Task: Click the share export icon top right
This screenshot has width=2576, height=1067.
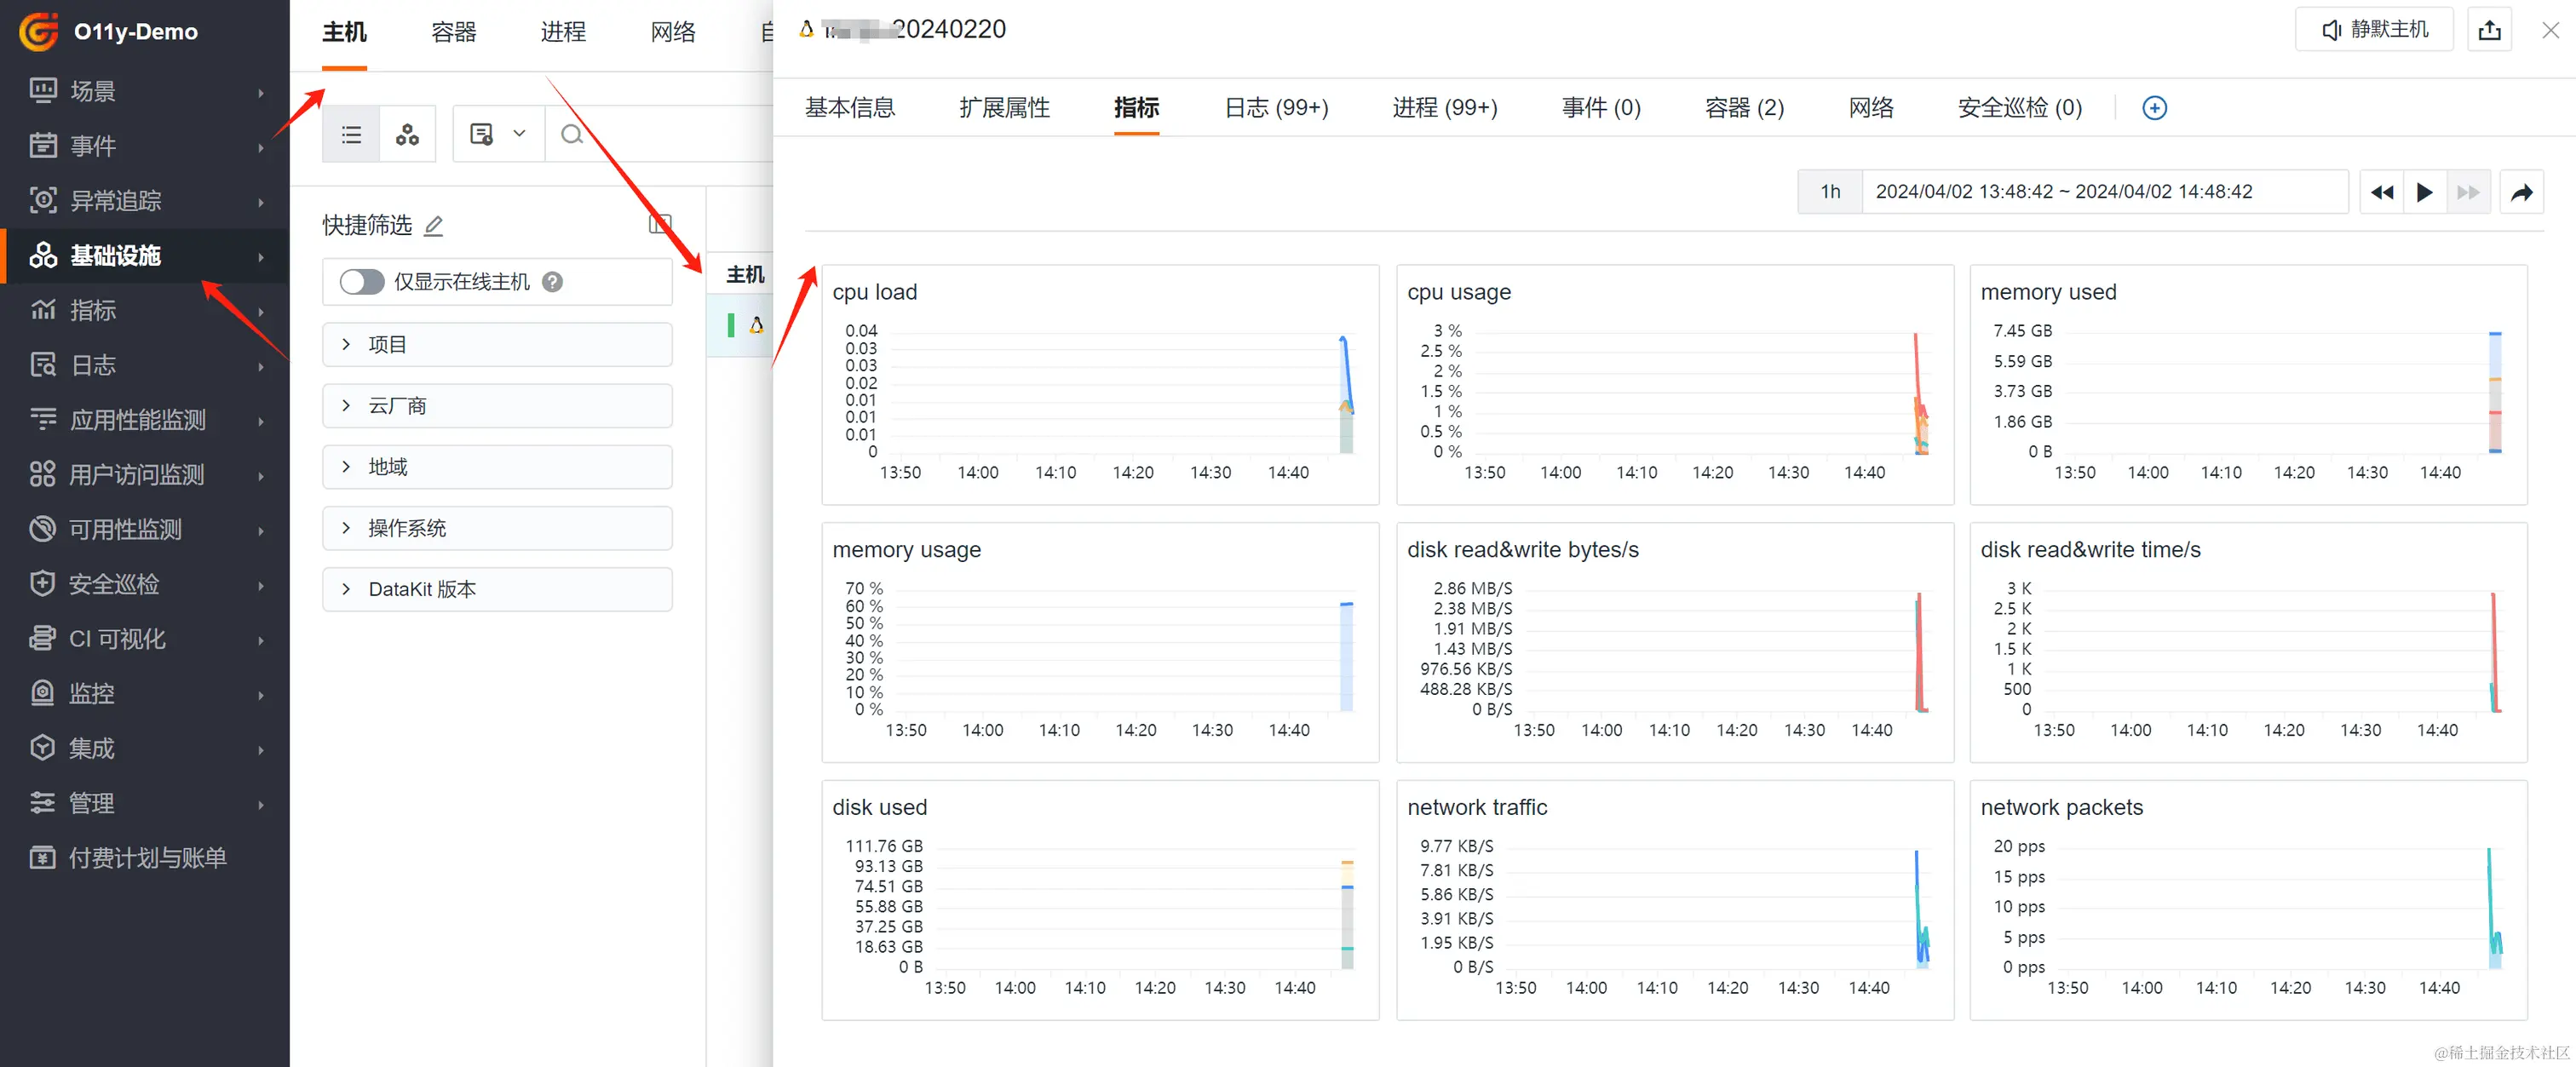Action: click(2489, 30)
